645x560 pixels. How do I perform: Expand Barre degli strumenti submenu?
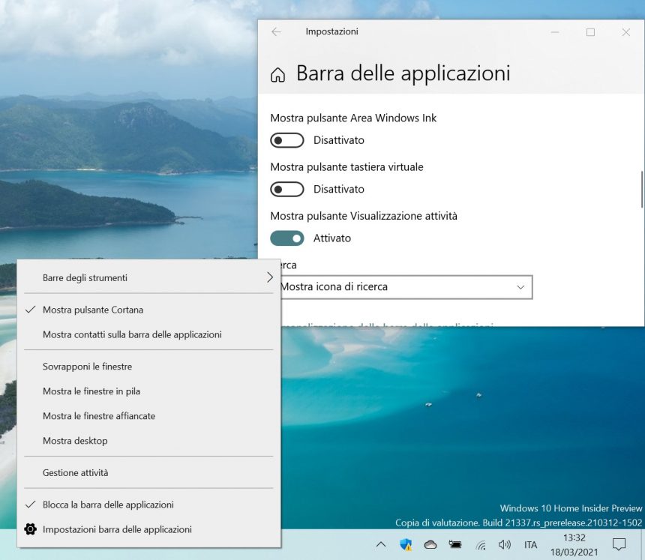point(149,277)
